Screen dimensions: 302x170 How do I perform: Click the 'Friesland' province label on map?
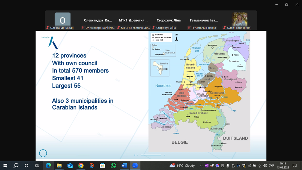point(220,54)
